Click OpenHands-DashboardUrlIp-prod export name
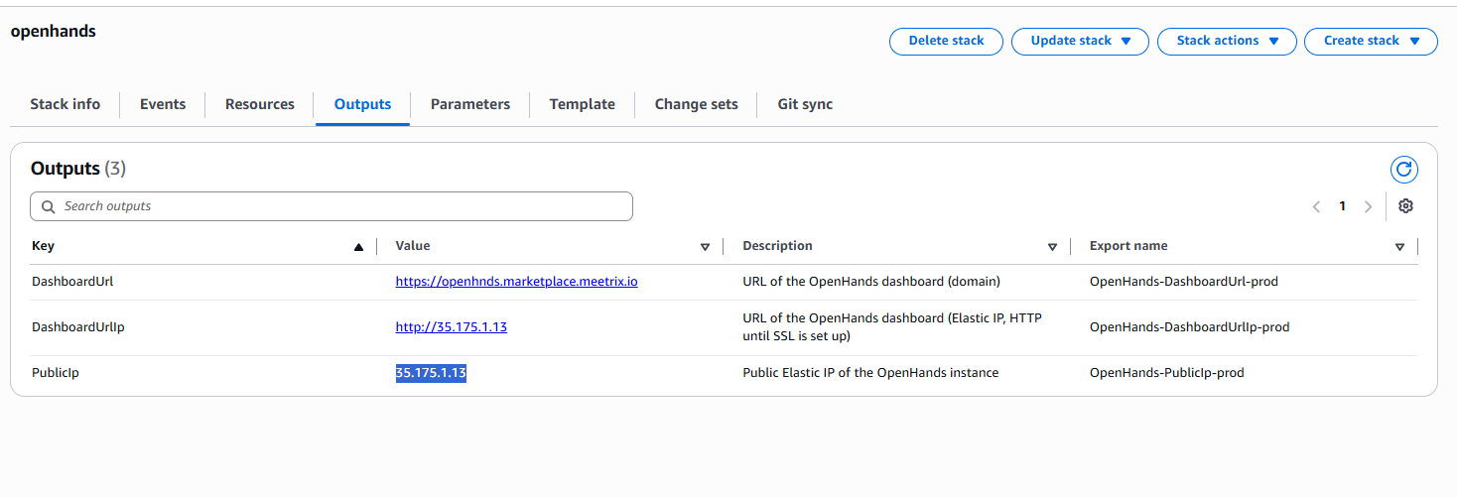The width and height of the screenshot is (1457, 497). (x=1189, y=326)
